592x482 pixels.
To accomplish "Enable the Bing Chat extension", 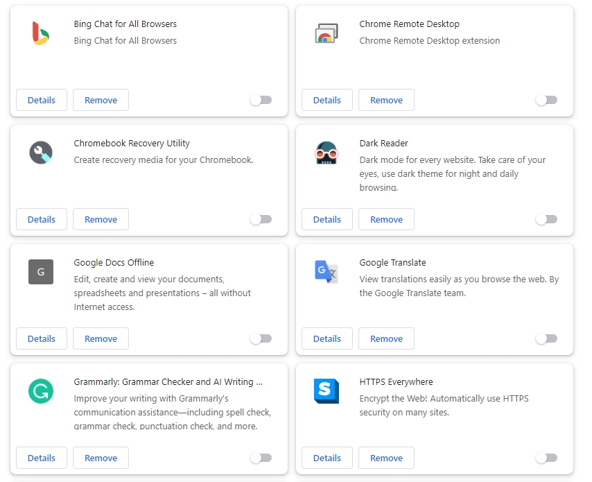I will click(261, 100).
